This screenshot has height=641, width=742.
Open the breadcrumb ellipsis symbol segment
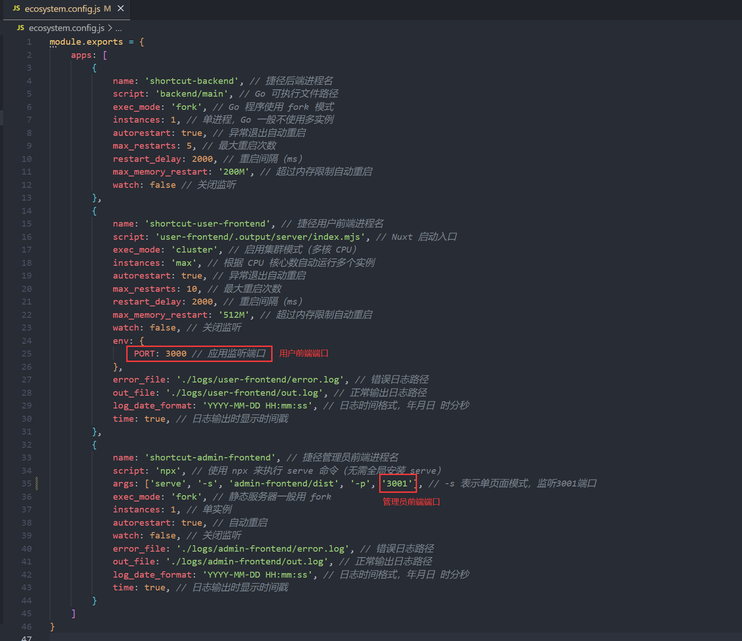tap(119, 28)
